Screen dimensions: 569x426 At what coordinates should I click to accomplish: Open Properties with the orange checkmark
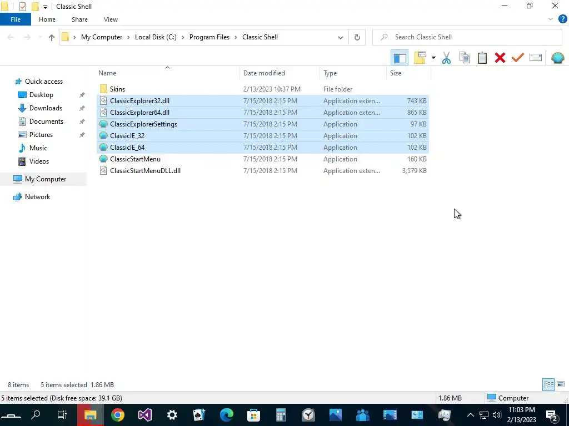coord(518,58)
